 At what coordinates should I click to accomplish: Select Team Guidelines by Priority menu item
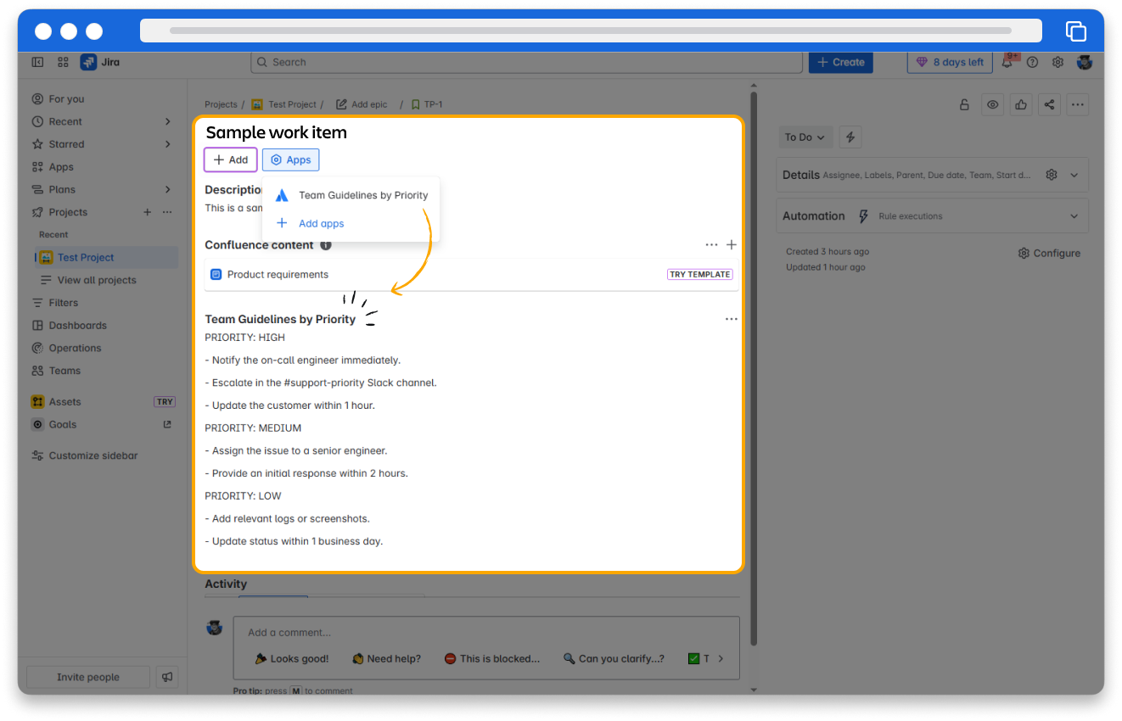[x=351, y=195]
